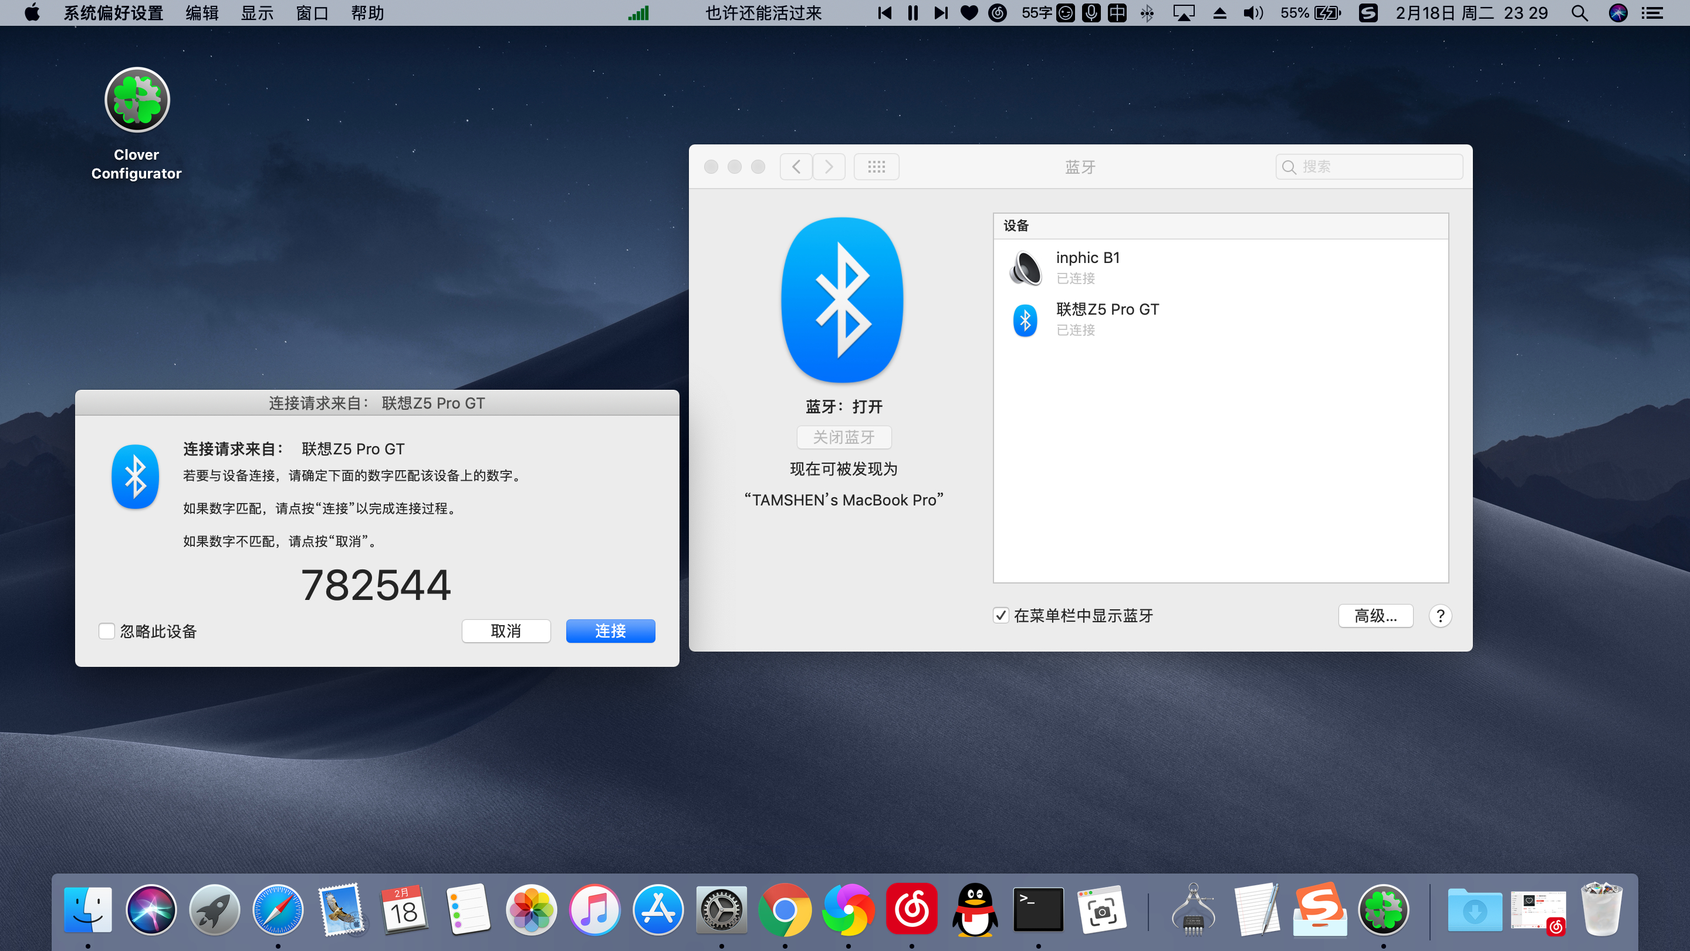Viewport: 1690px width, 951px height.
Task: Open Spotlight search magnifier in menu bar
Action: [1580, 13]
